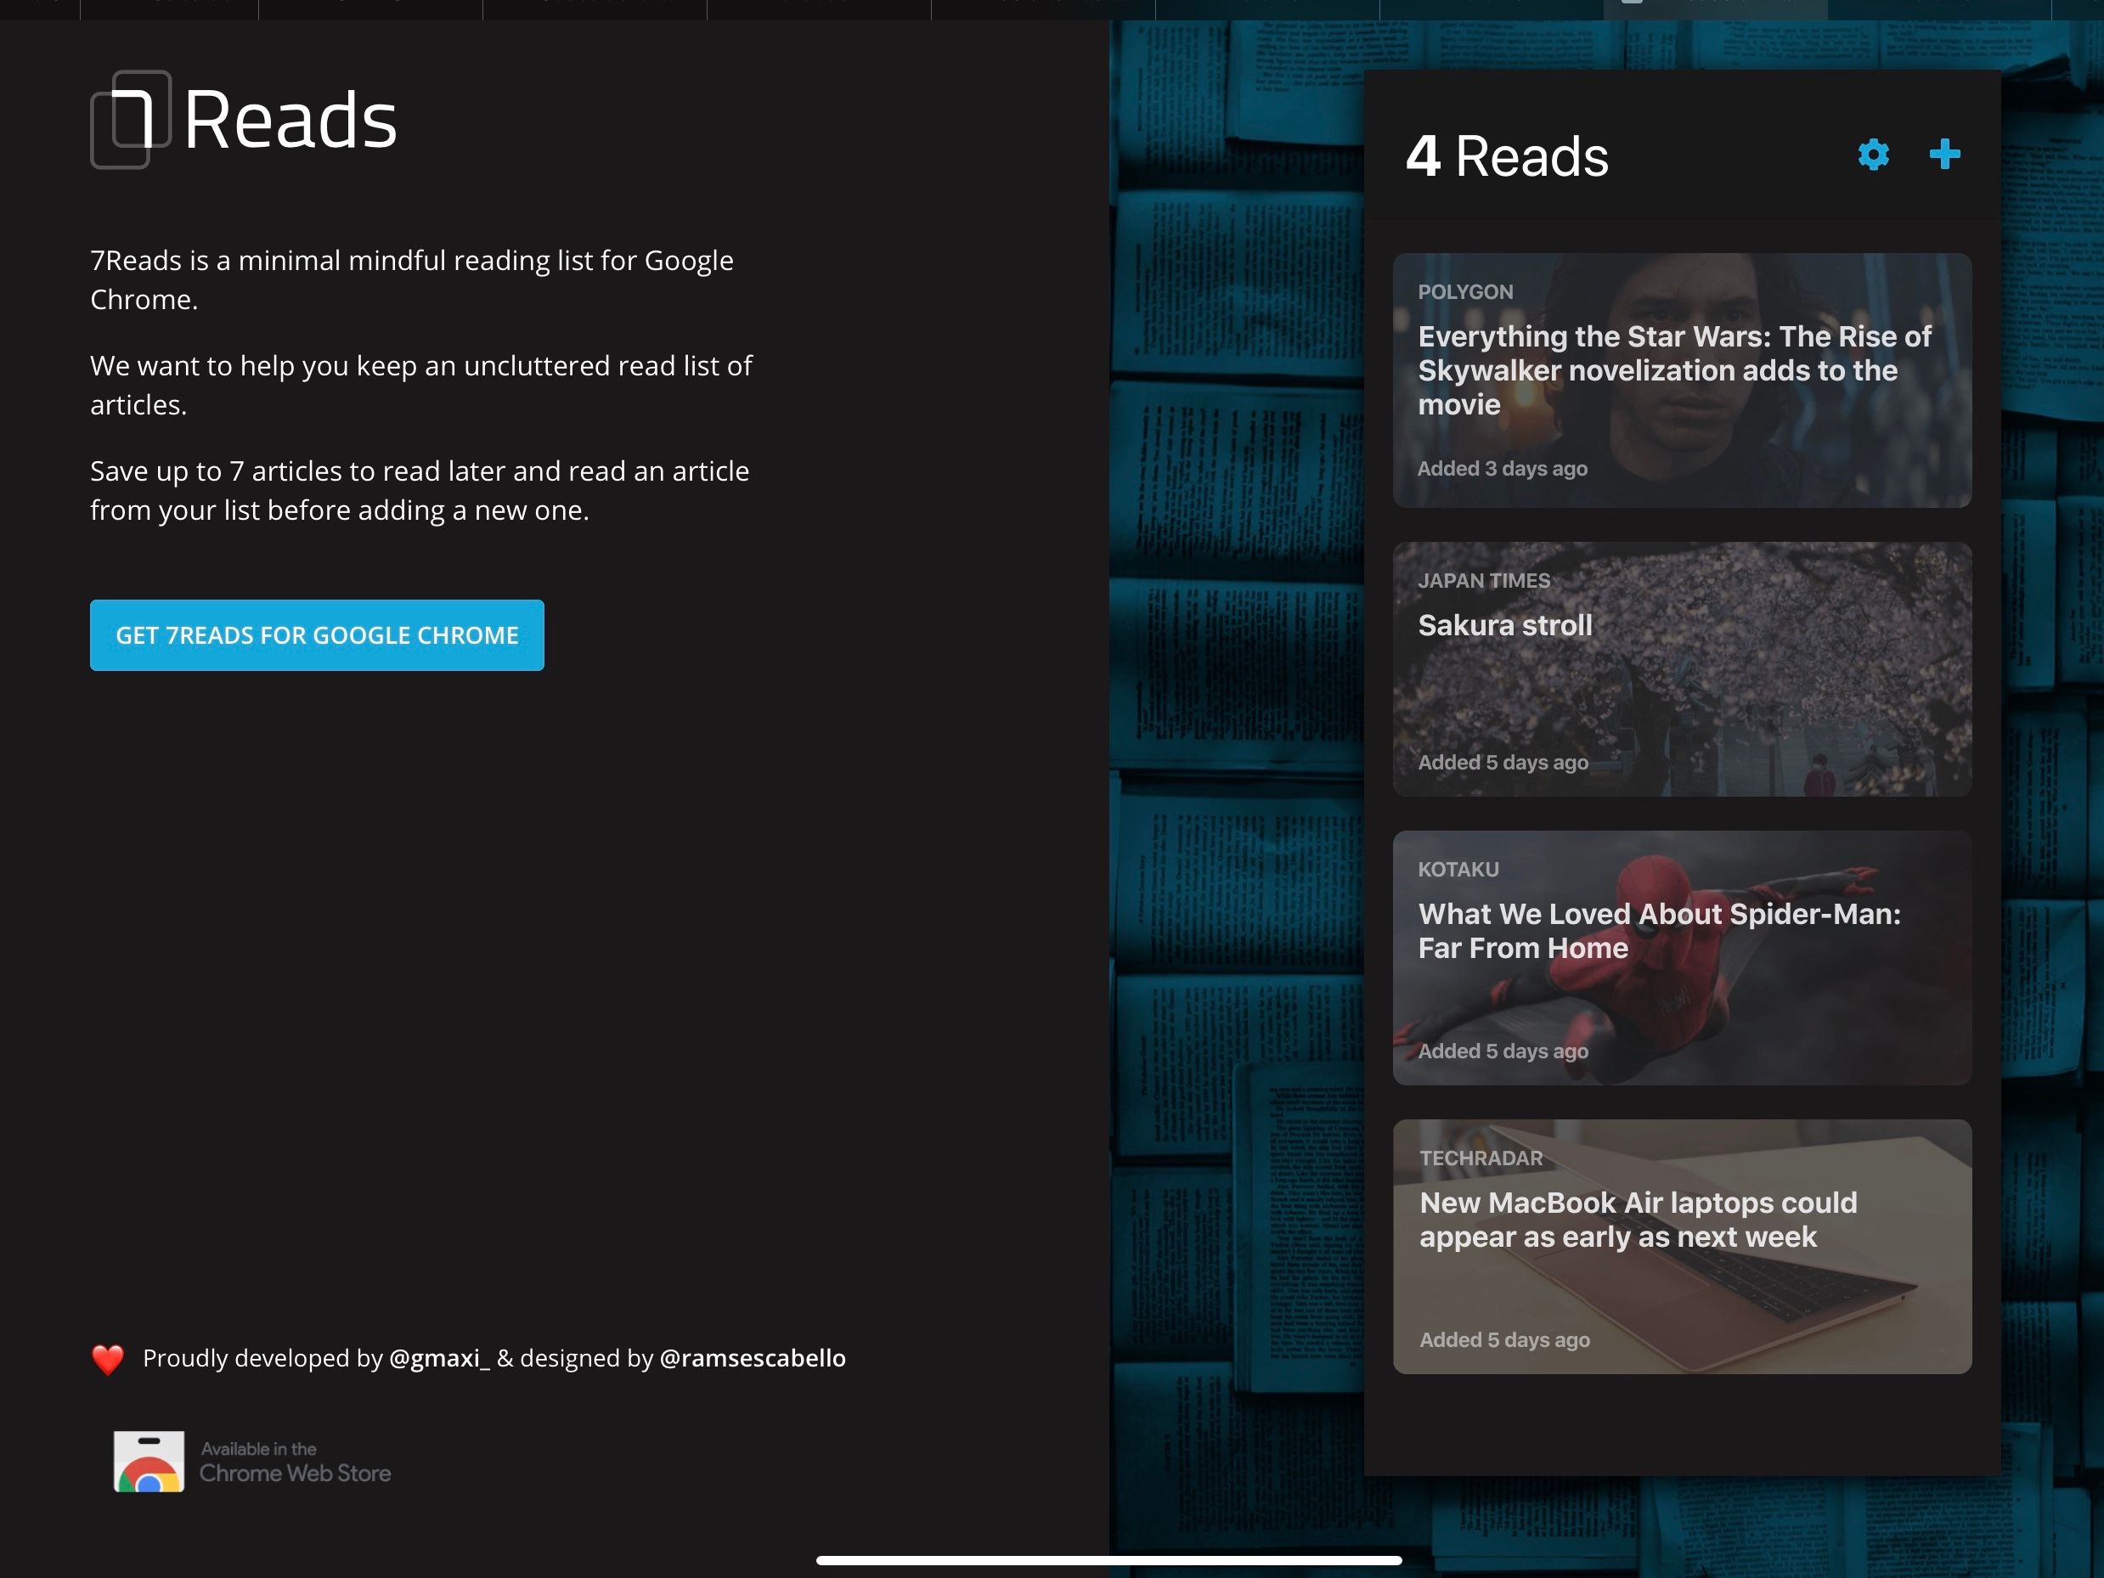Click the 'KOTAKU' source label
Image resolution: width=2104 pixels, height=1578 pixels.
click(x=1458, y=870)
